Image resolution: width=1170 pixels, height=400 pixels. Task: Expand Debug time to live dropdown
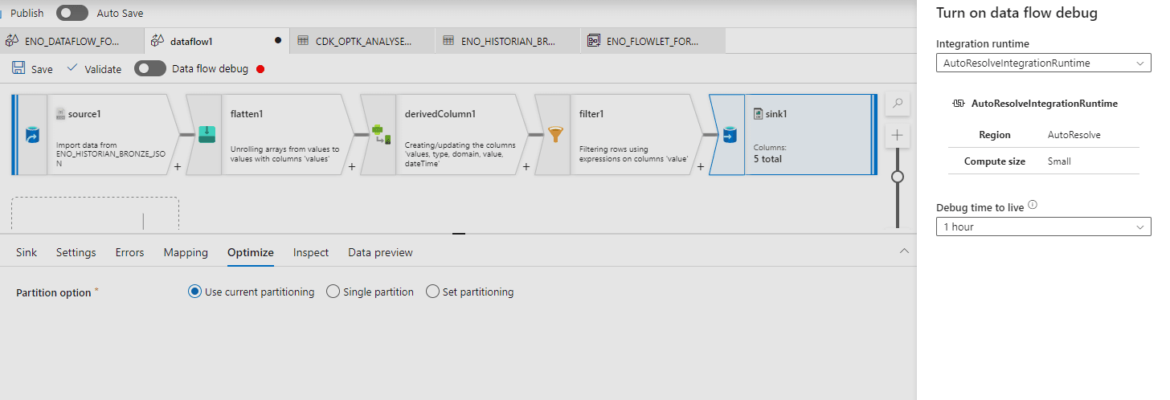tap(1043, 227)
